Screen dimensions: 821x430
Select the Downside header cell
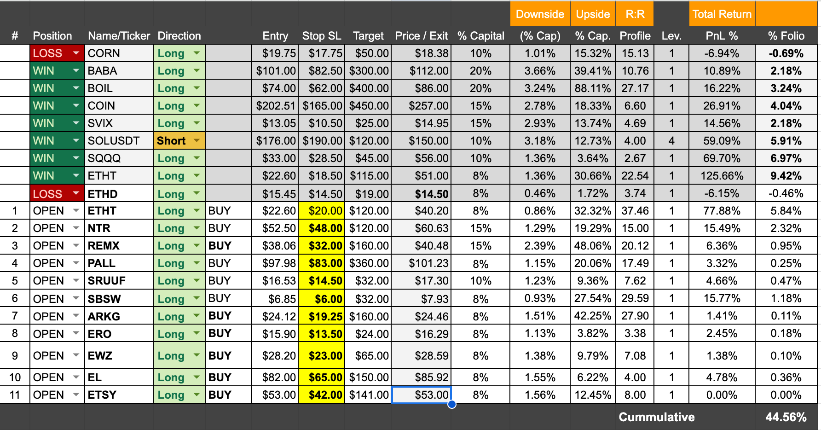[540, 14]
